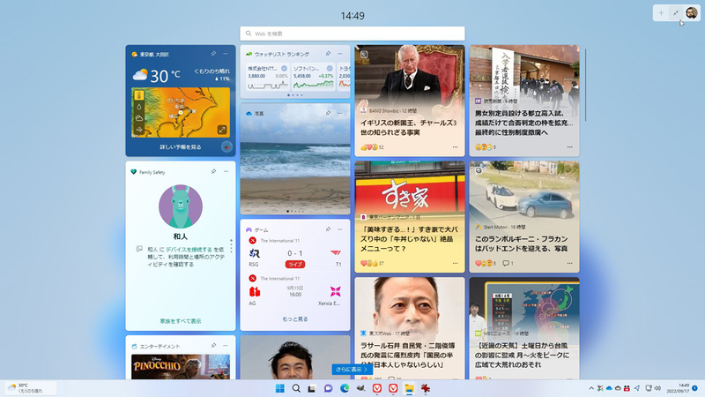This screenshot has height=397, width=705.
Task: Launch Microsoft Edge from taskbar
Action: [x=345, y=388]
